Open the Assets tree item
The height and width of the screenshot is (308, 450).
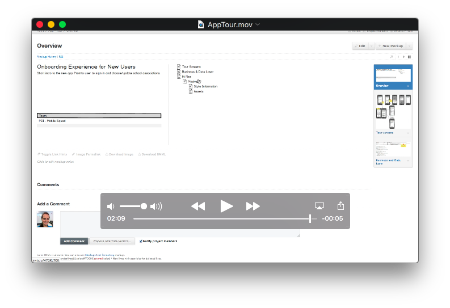(199, 91)
